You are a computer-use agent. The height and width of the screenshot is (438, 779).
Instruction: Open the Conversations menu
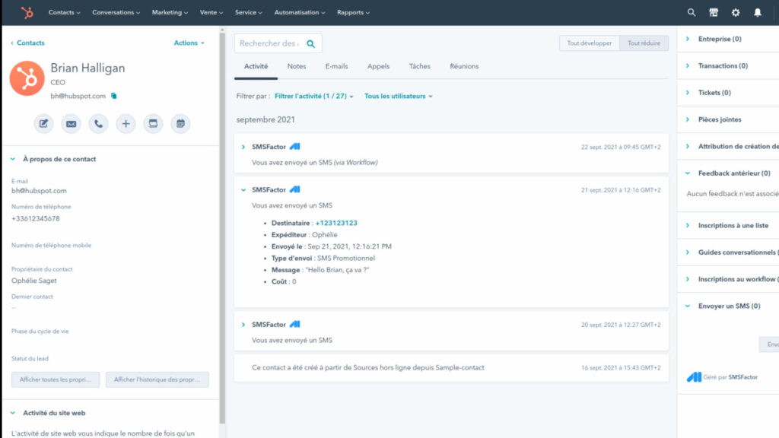(116, 12)
